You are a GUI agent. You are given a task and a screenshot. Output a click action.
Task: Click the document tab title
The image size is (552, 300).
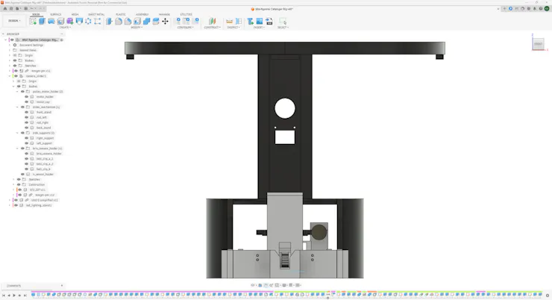(274, 9)
